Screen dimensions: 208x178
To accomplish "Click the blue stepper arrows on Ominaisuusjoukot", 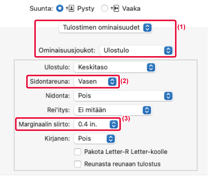I will pos(168,50).
